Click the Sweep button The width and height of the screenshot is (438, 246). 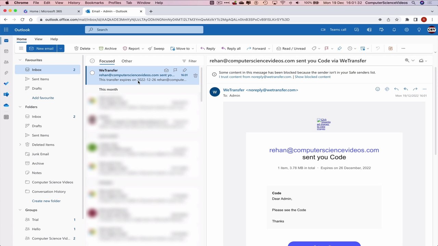[156, 49]
